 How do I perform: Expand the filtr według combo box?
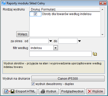click(55, 48)
